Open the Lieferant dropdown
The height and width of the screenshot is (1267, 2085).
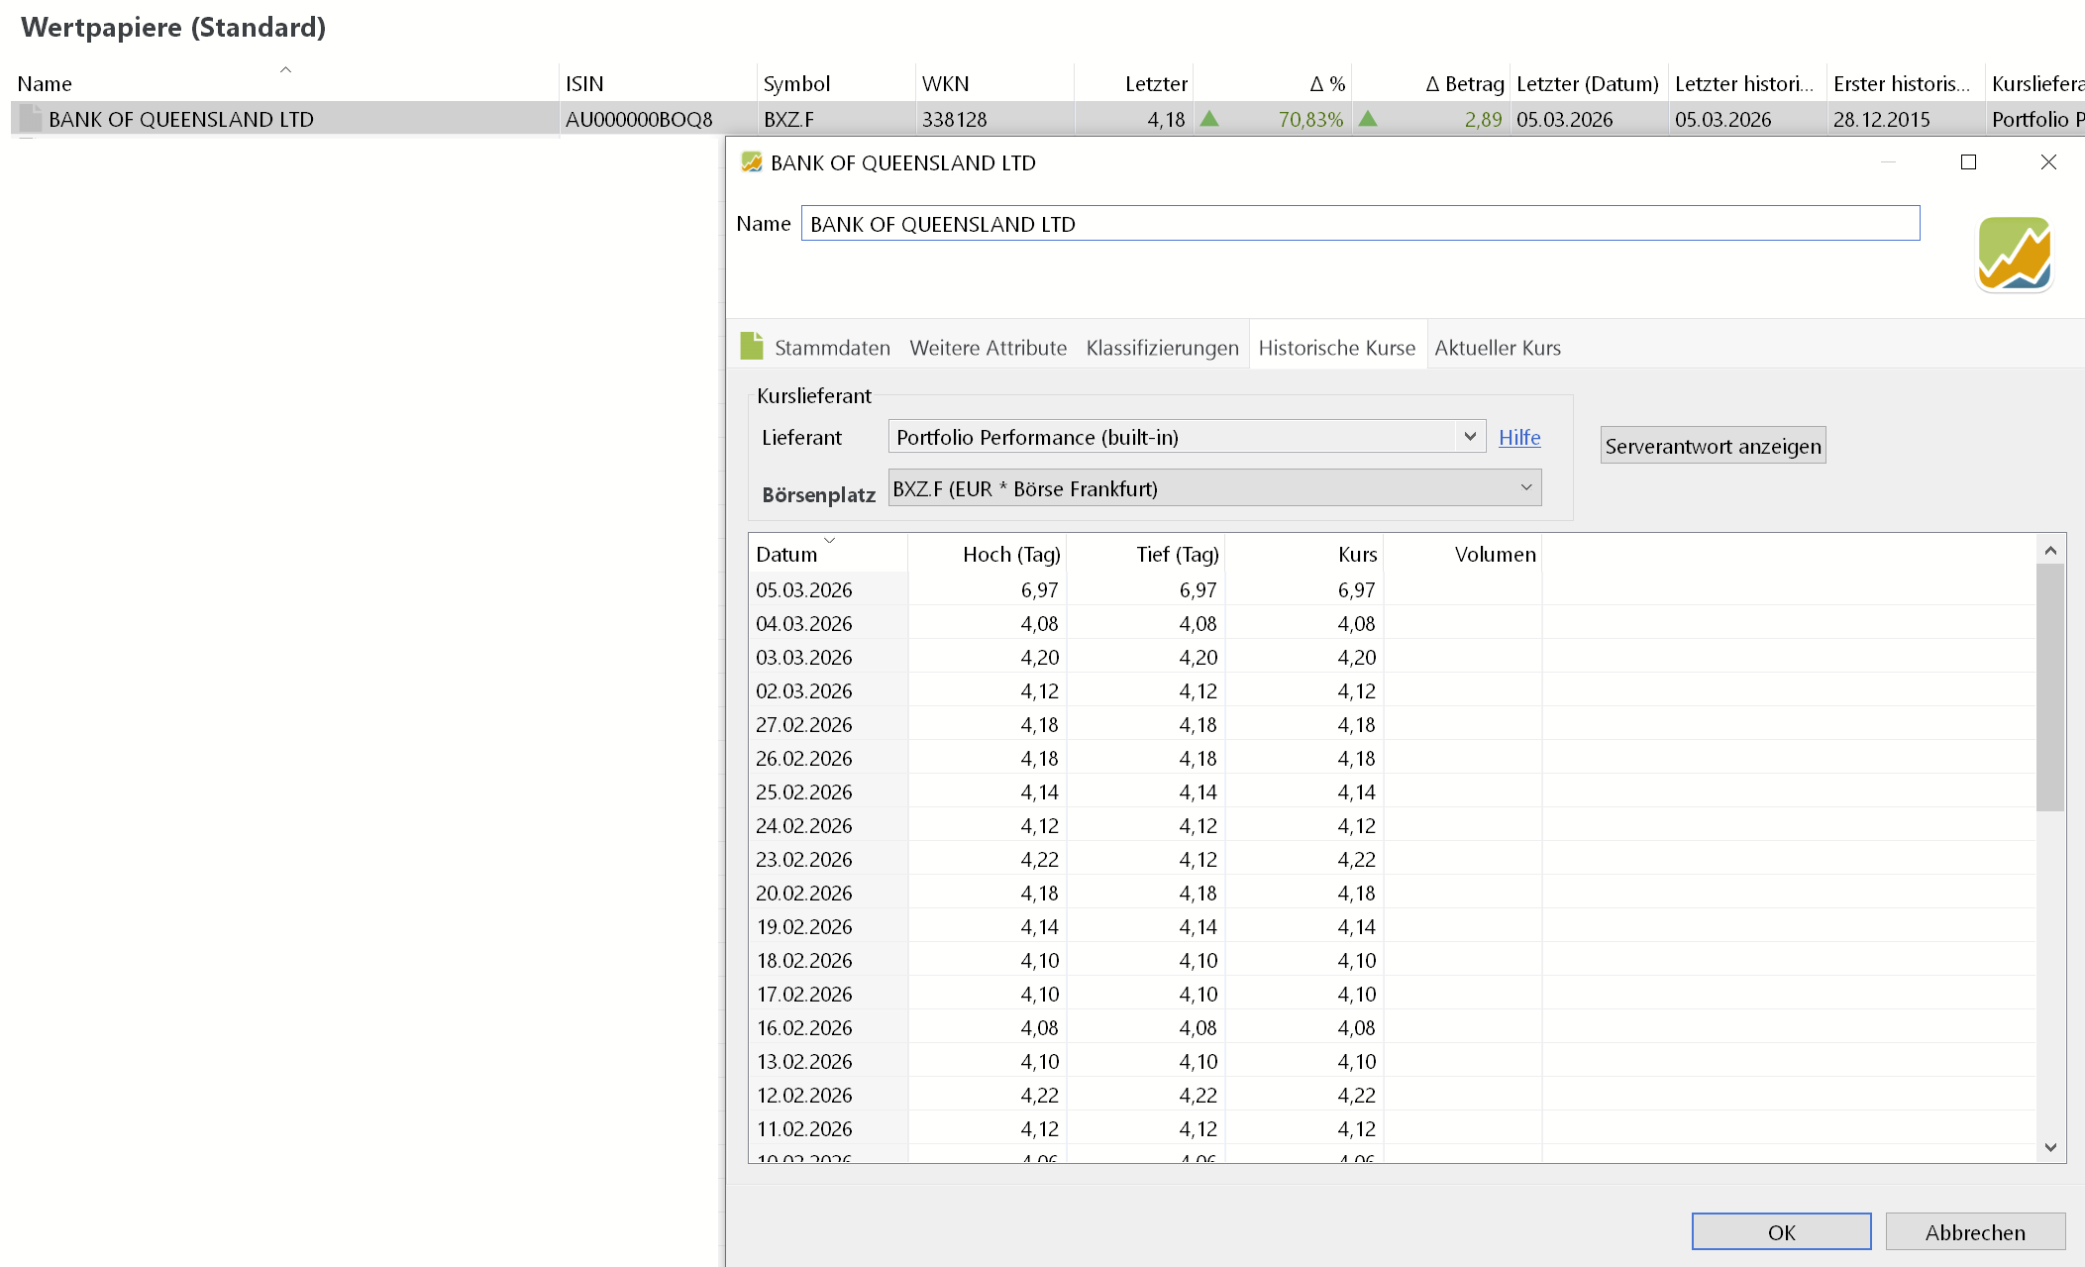coord(1187,437)
